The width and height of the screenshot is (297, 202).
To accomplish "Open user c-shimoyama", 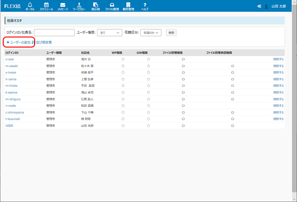I will (x=15, y=112).
